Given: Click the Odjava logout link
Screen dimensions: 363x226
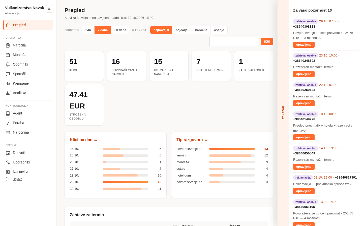Looking at the screenshot, I should point(17,179).
